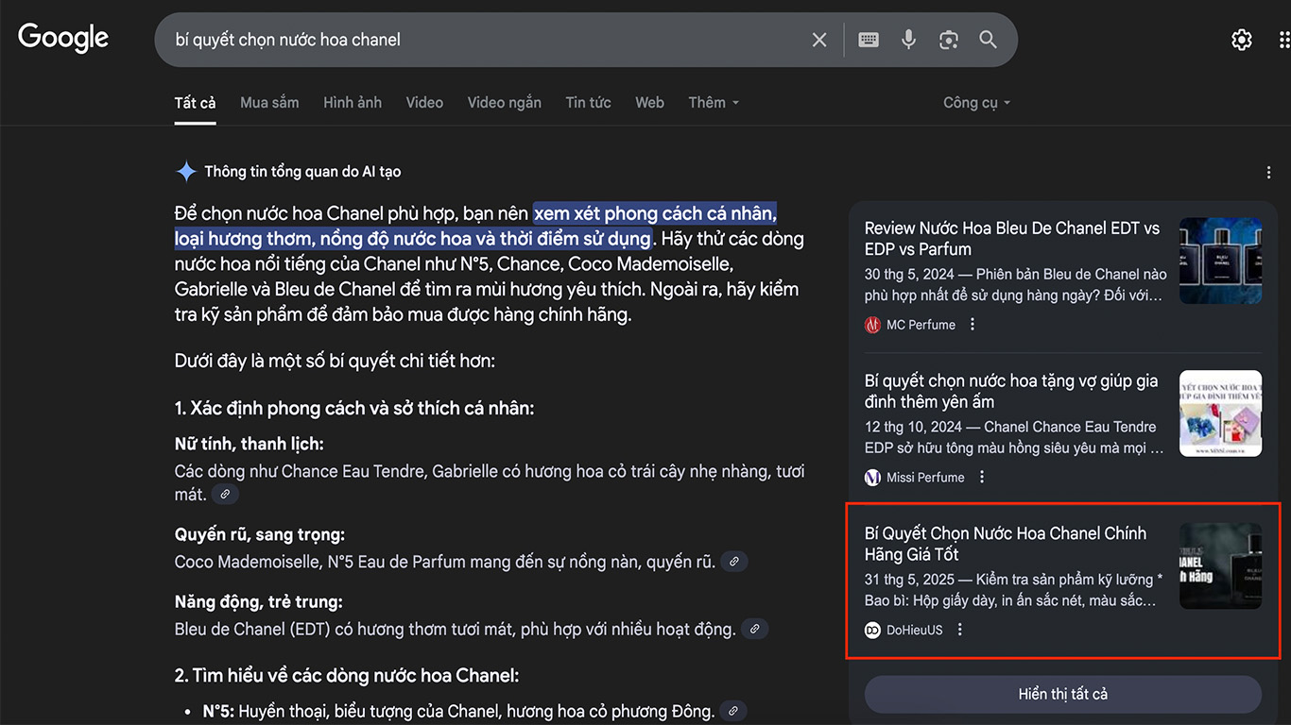Click the Missi Perfume article thumbnail
This screenshot has width=1291, height=725.
[1220, 413]
